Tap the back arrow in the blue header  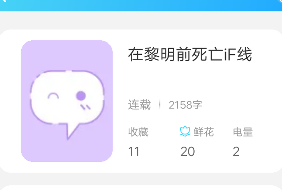(4, 1)
